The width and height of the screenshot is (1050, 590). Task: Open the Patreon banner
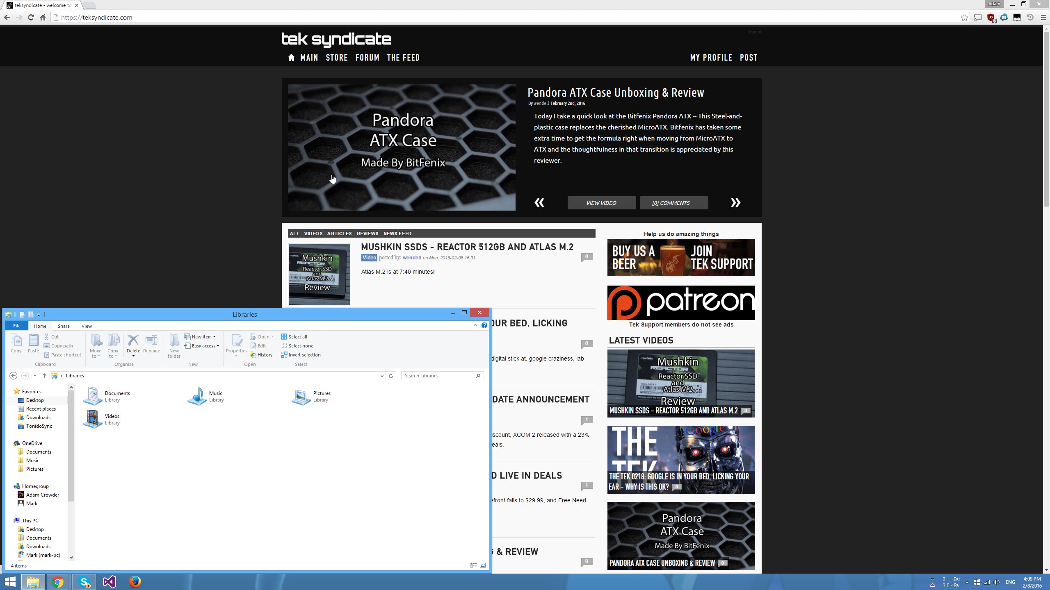[681, 303]
